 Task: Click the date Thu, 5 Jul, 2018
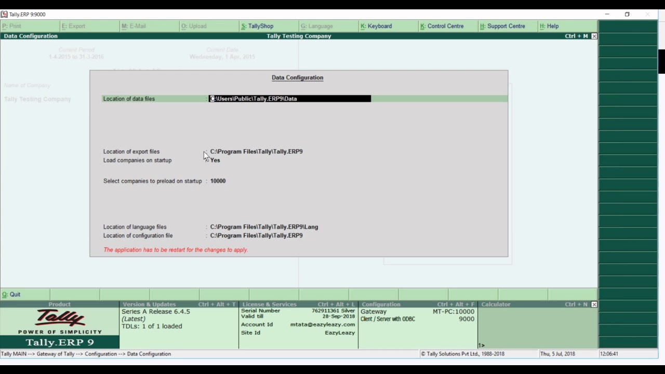point(557,354)
